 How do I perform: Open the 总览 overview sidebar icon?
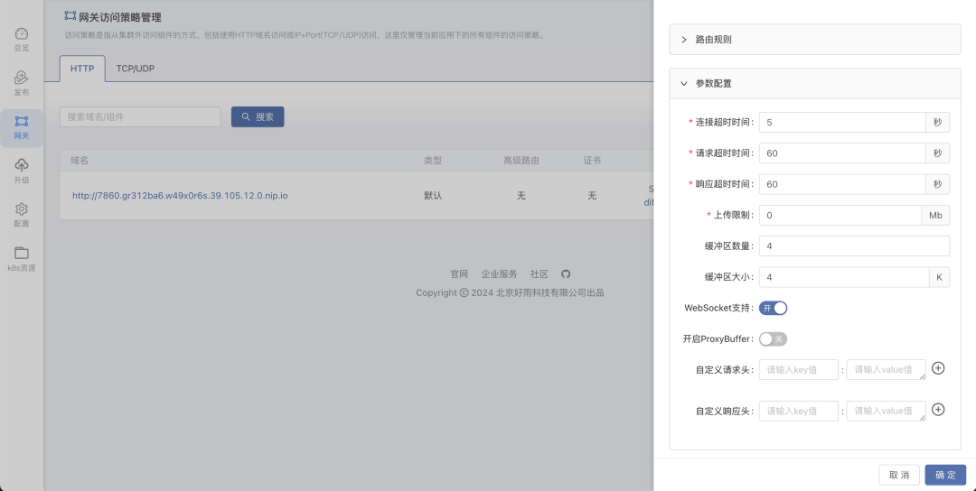(x=22, y=34)
